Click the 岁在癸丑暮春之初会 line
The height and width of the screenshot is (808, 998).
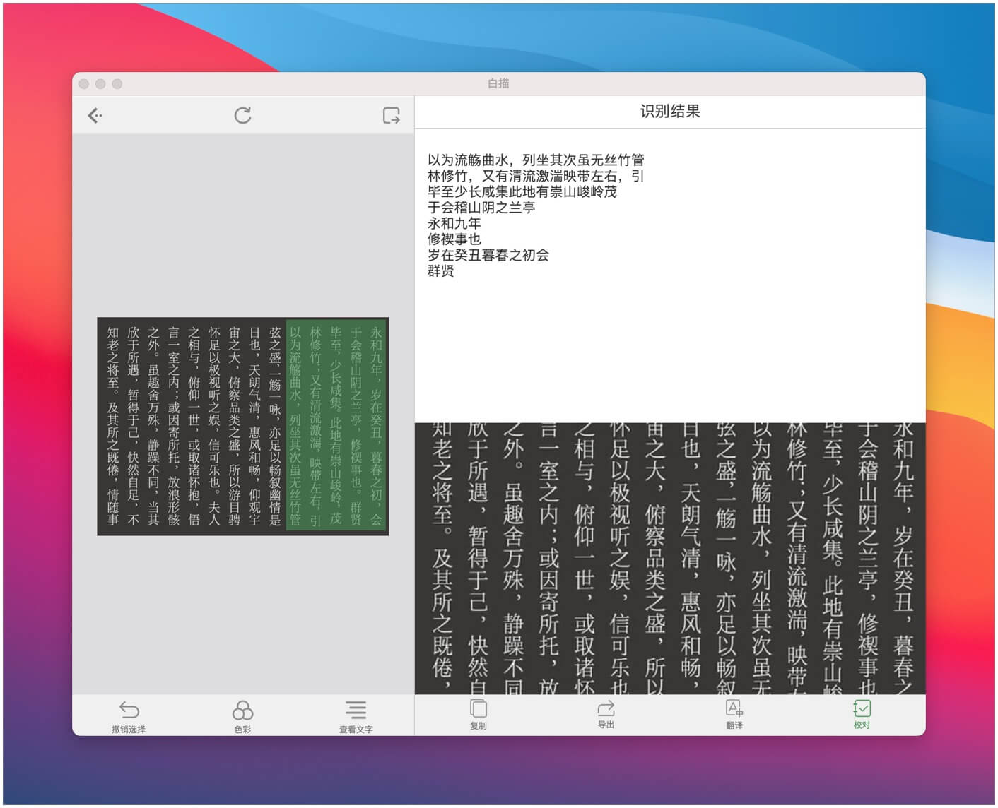coord(488,256)
